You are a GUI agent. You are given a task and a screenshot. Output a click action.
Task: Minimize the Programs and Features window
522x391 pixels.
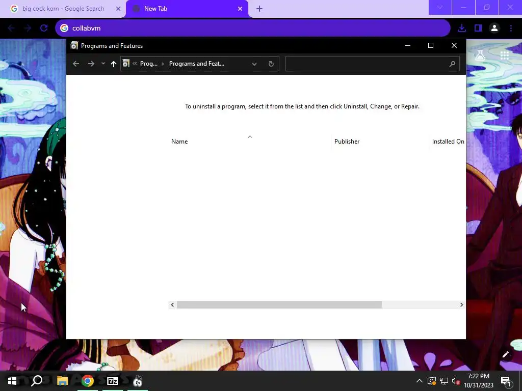click(x=407, y=45)
